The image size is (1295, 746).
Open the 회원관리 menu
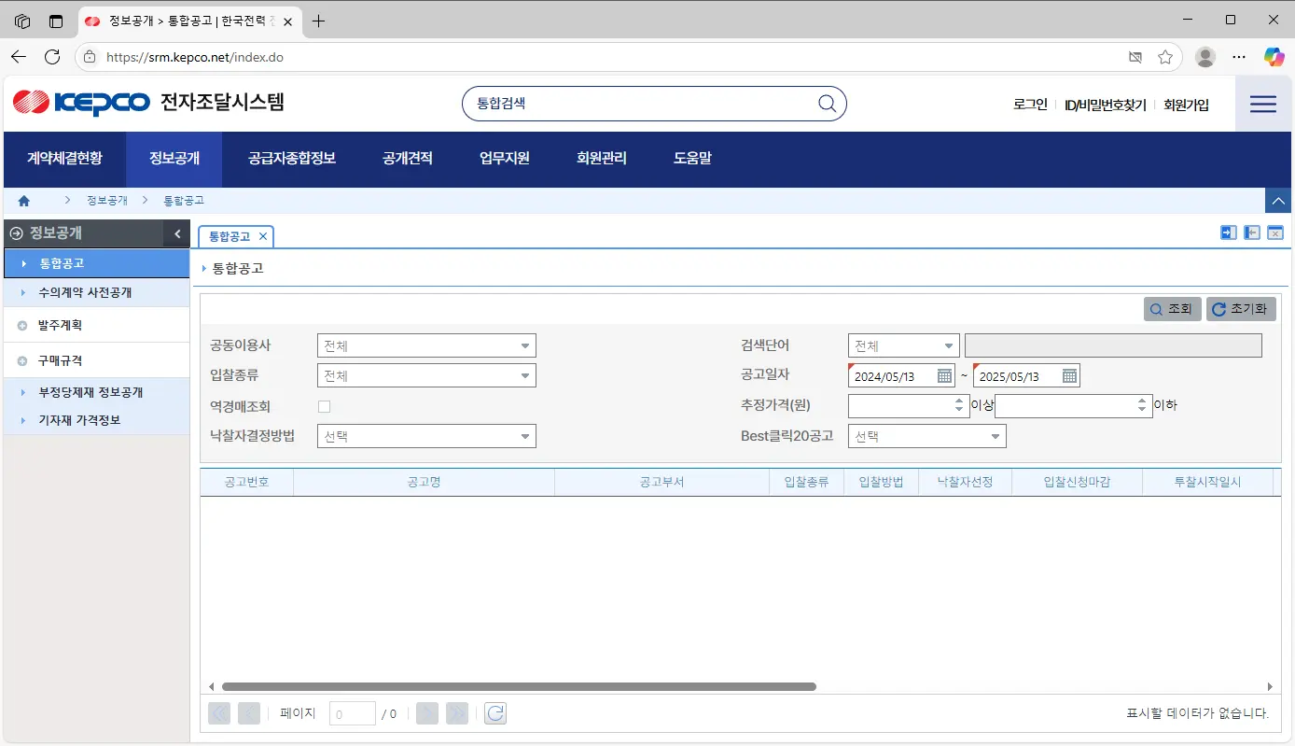coord(602,159)
